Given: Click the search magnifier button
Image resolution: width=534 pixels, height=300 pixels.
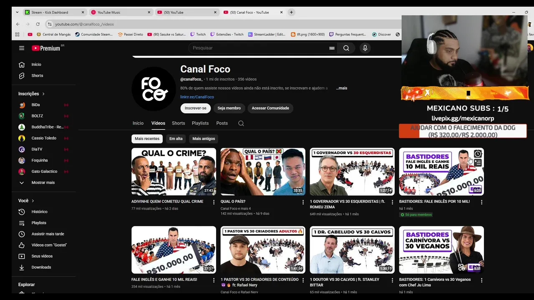Looking at the screenshot, I should point(346,48).
